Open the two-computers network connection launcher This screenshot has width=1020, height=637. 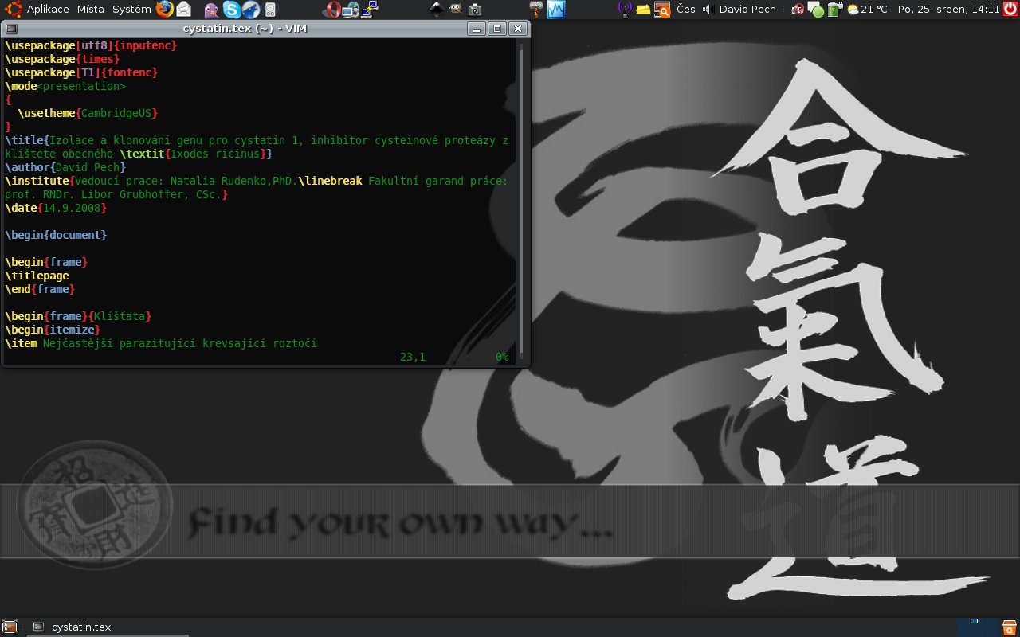pos(369,10)
